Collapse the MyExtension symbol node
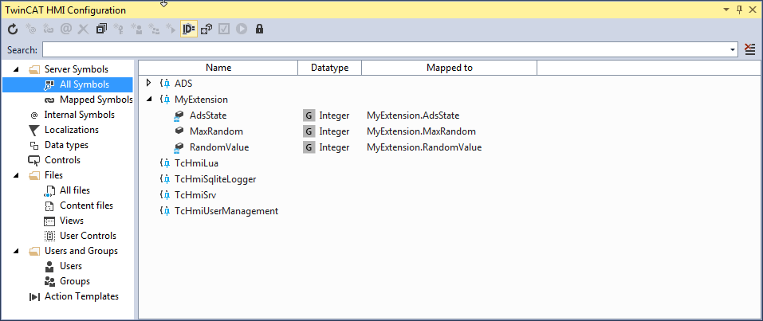Viewport: 763px width, 321px height. point(149,100)
